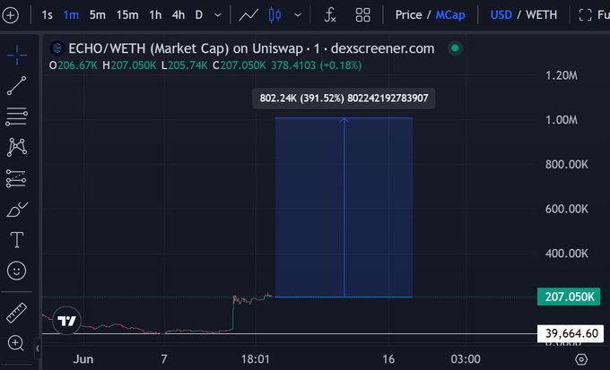Click the 03:00 time axis label
Viewport: 610px width, 370px height.
coord(466,359)
